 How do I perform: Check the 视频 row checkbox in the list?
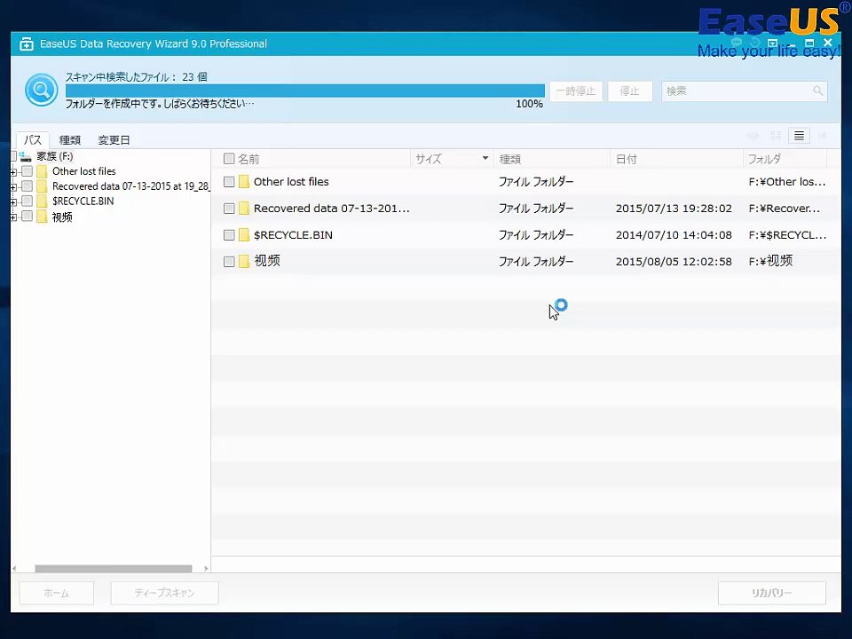[229, 261]
